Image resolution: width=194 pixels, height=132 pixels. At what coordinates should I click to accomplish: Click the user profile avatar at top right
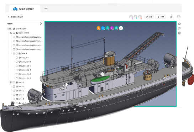pos(179,17)
